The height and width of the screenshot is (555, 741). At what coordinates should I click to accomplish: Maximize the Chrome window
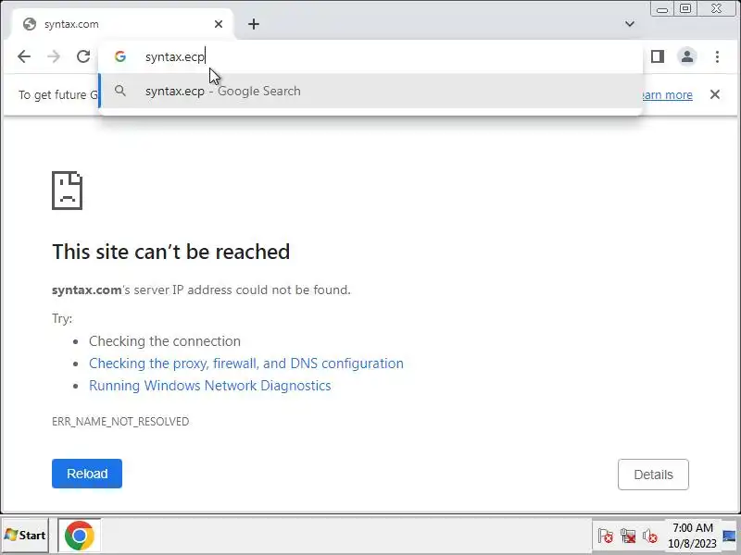coord(685,8)
